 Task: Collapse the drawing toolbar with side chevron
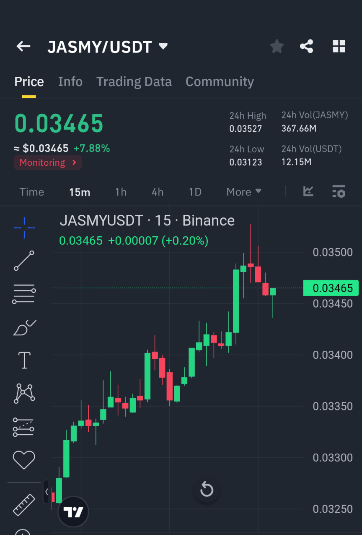pos(47,492)
